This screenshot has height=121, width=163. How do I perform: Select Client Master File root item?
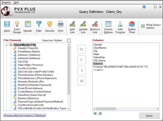click(x=25, y=45)
